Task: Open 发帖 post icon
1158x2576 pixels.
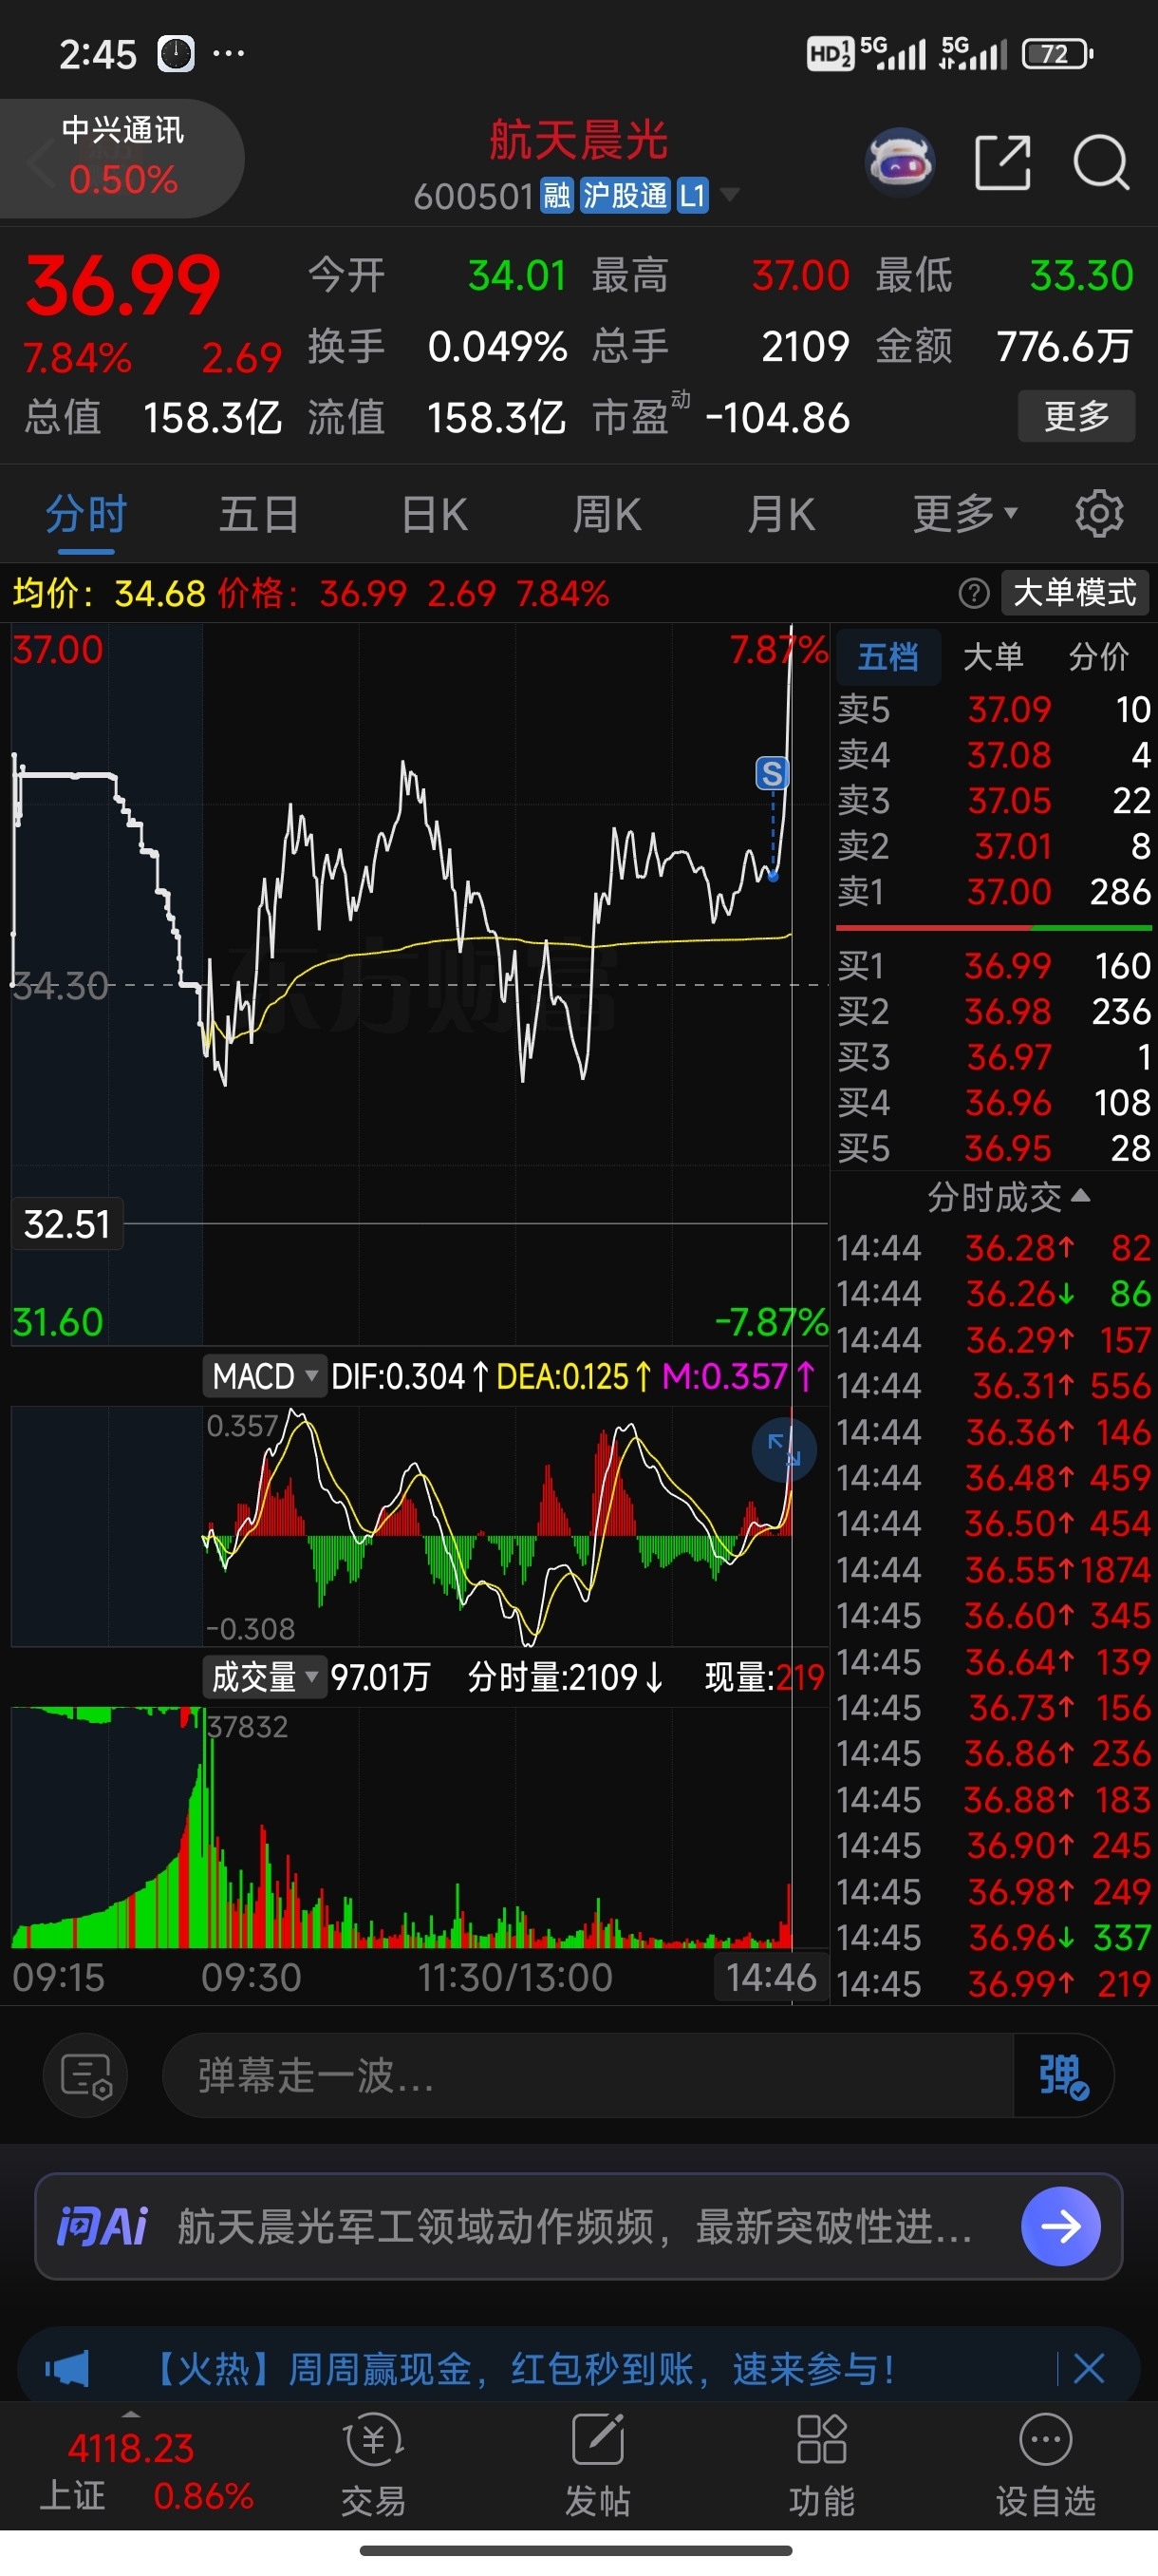Action: click(x=597, y=2464)
